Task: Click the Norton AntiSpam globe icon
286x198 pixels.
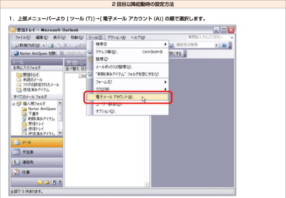Action: coord(16,53)
